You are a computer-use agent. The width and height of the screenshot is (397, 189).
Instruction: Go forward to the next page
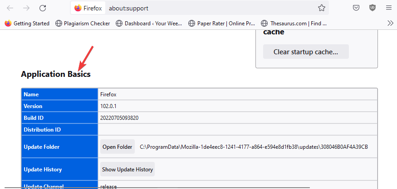pyautogui.click(x=26, y=8)
